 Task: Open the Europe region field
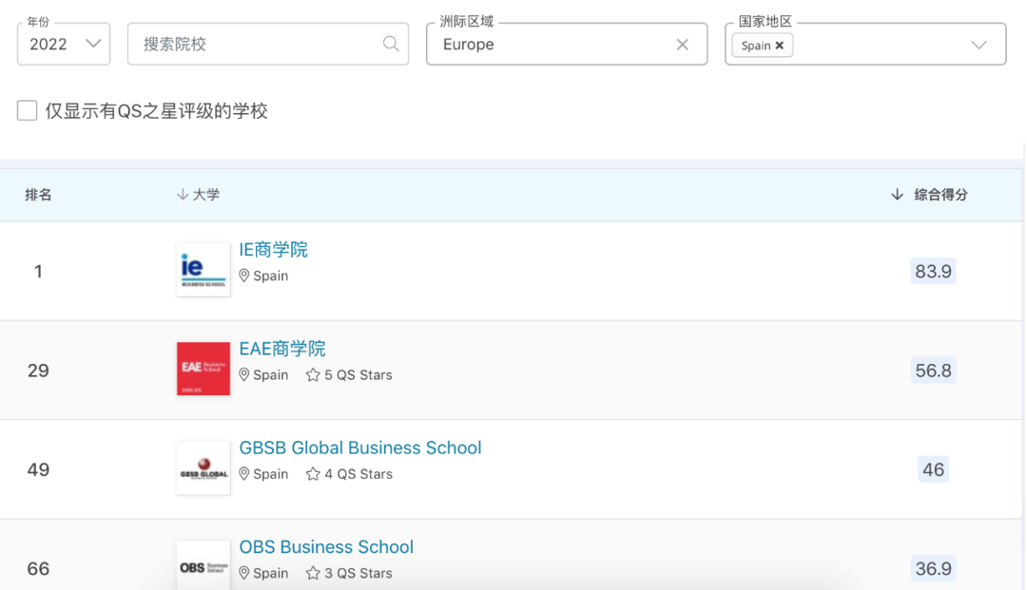pos(567,44)
